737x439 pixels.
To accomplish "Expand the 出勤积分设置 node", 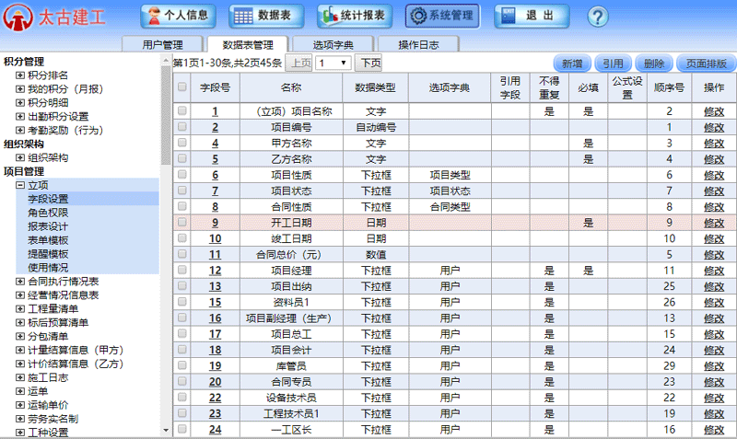I will point(20,117).
